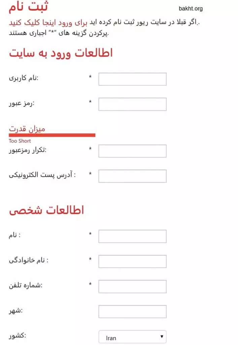
Task: Select the repeat password (تکرار رمزعبور) field
Action: [132, 151]
